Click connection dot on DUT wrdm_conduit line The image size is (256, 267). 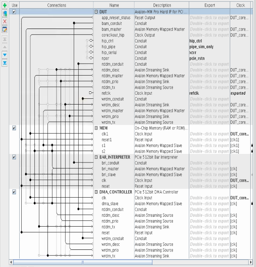[x=83, y=98]
